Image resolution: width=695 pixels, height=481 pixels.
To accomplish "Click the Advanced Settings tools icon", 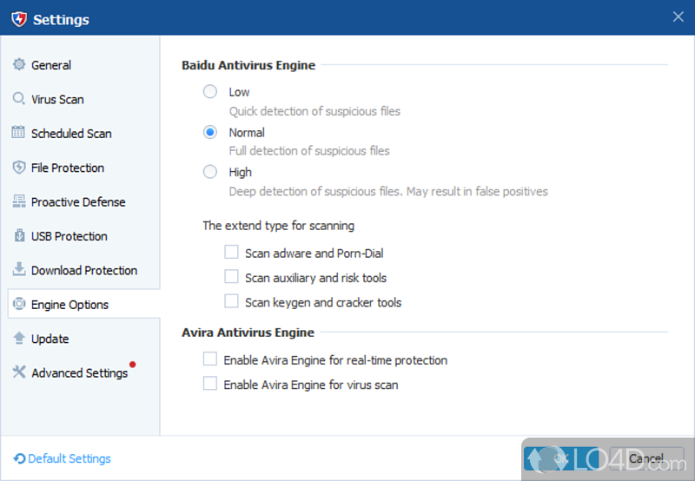I will (x=19, y=372).
